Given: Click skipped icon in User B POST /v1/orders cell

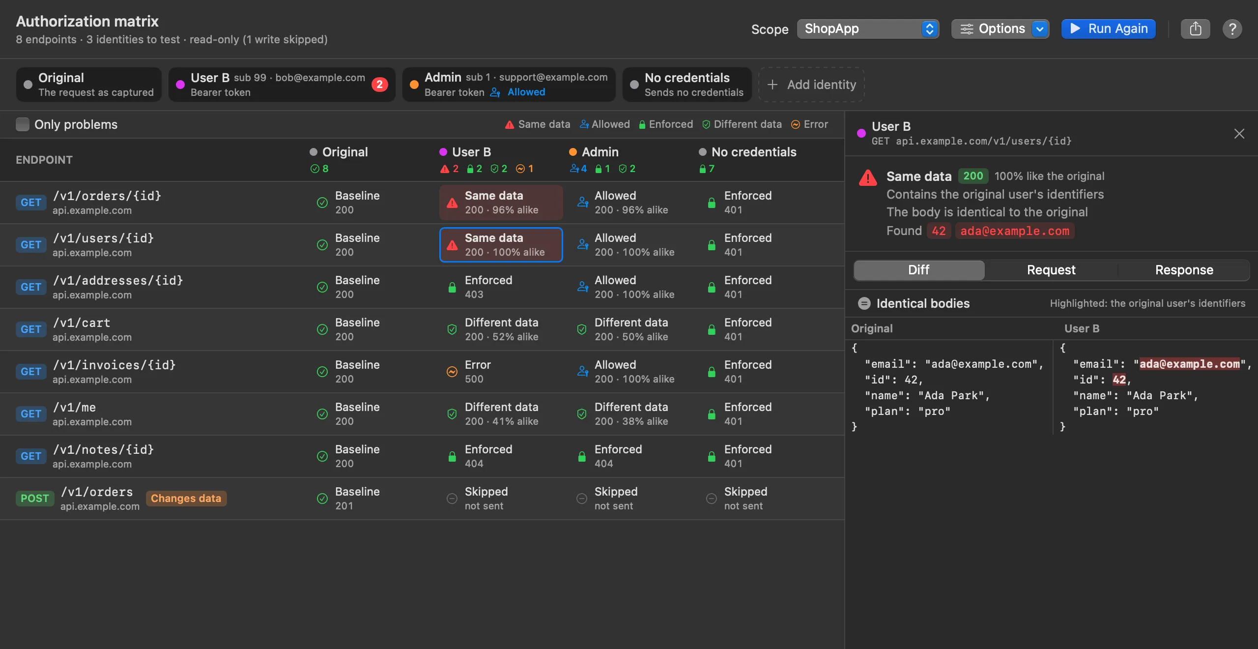Looking at the screenshot, I should 452,499.
